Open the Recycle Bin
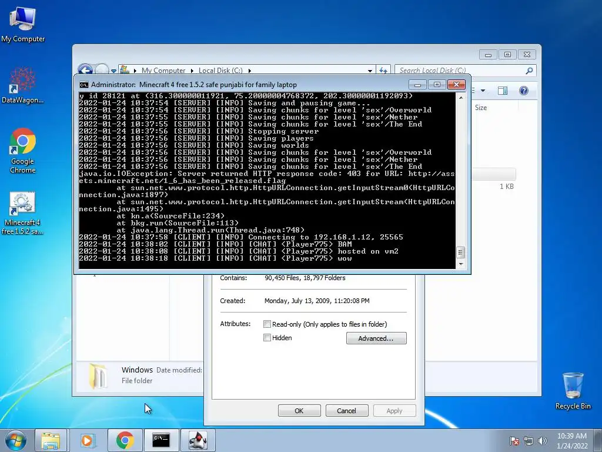This screenshot has width=602, height=452. click(x=573, y=391)
